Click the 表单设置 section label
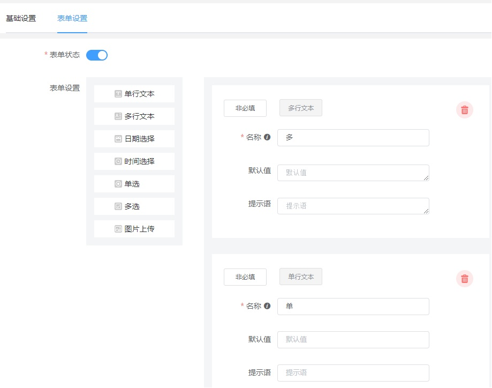 65,88
